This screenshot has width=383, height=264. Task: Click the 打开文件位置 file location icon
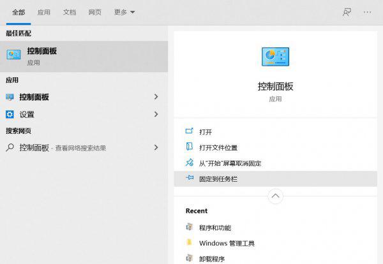point(189,147)
